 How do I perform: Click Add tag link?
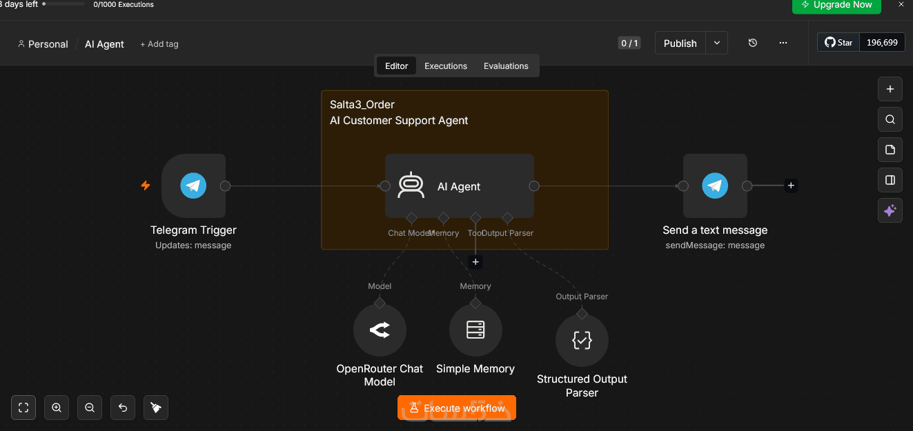(159, 44)
